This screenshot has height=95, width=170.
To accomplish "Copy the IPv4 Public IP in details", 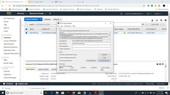I will point(129,76).
